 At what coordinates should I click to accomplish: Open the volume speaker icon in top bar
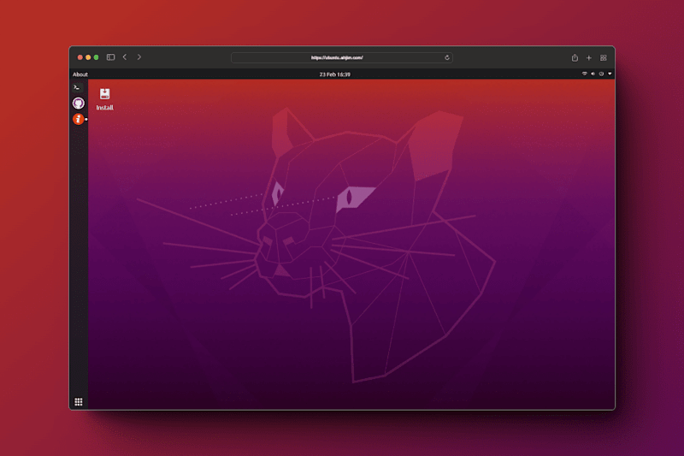point(593,74)
